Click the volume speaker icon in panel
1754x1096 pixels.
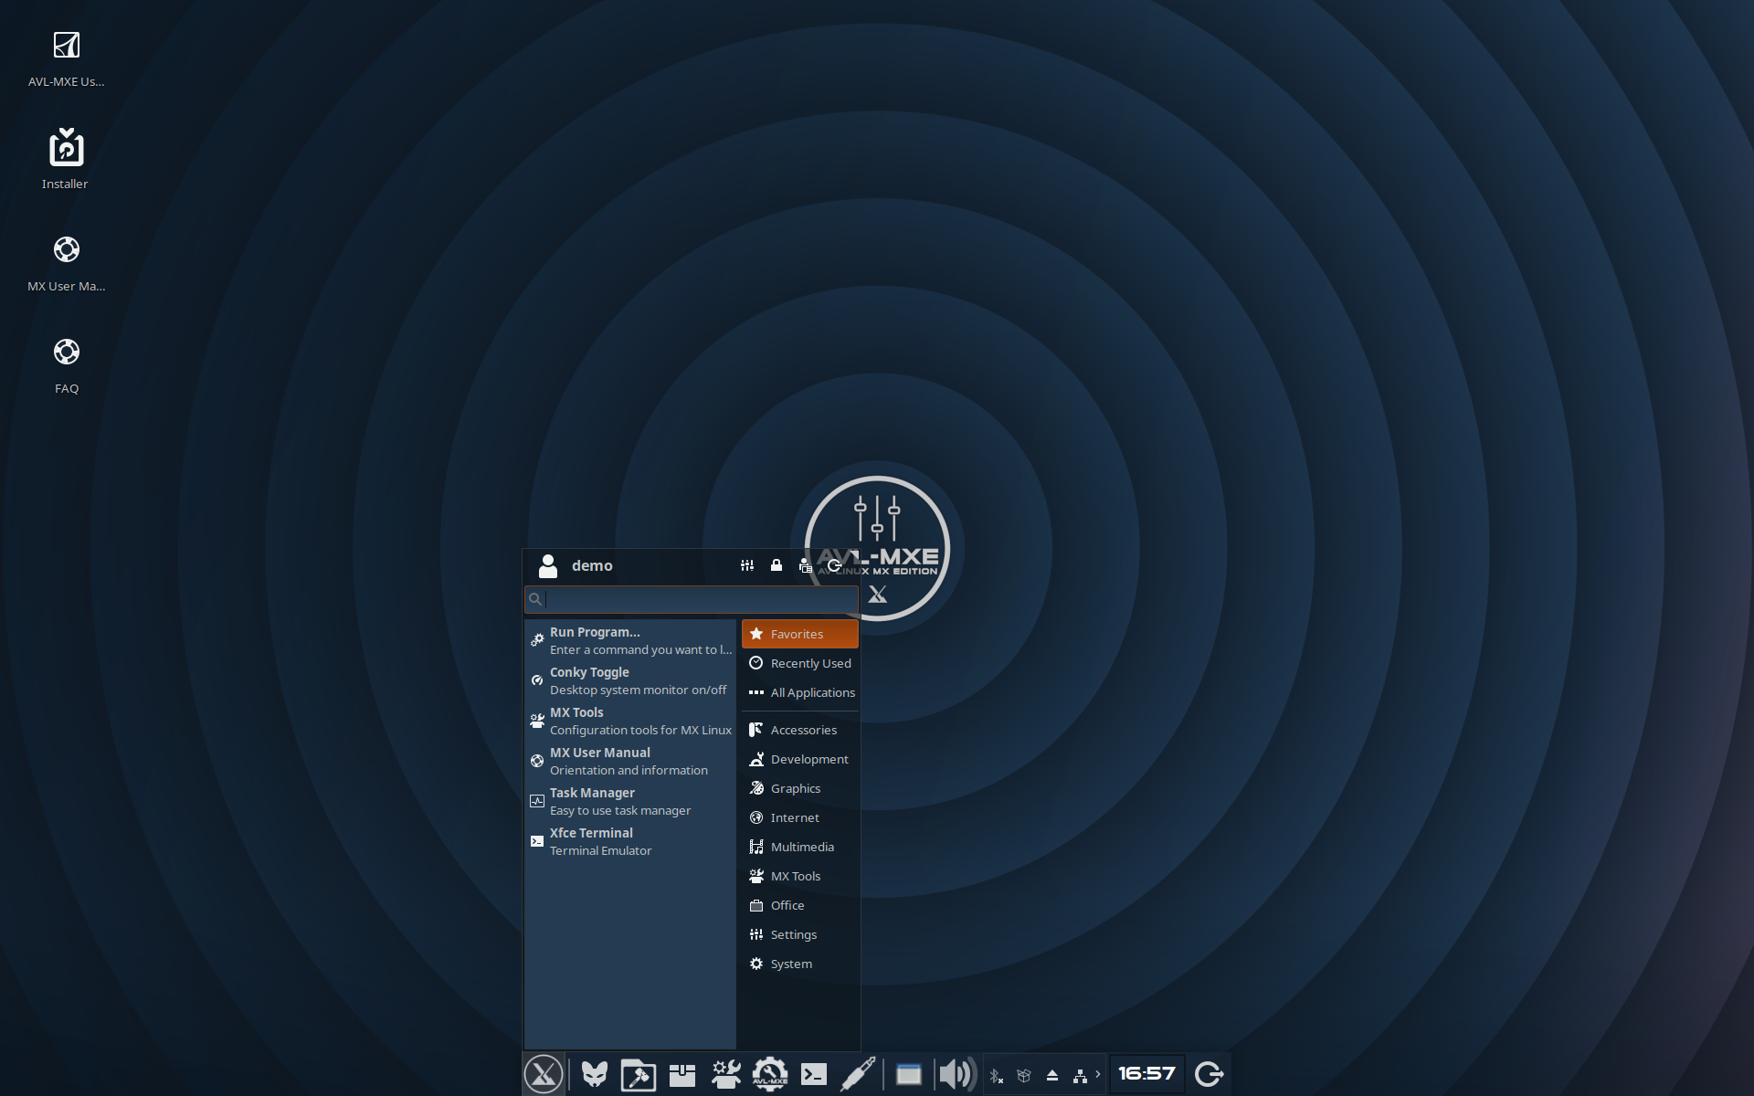[x=956, y=1074]
